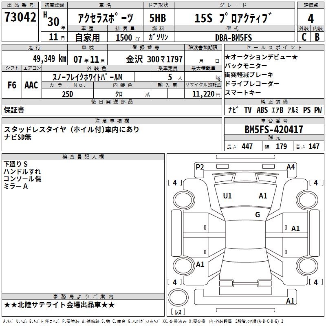
Task: Click grade text 15S プロアクティブ
Action: click(233, 18)
